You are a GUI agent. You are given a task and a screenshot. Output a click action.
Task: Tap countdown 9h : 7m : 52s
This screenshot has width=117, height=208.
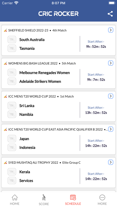[x=96, y=79]
